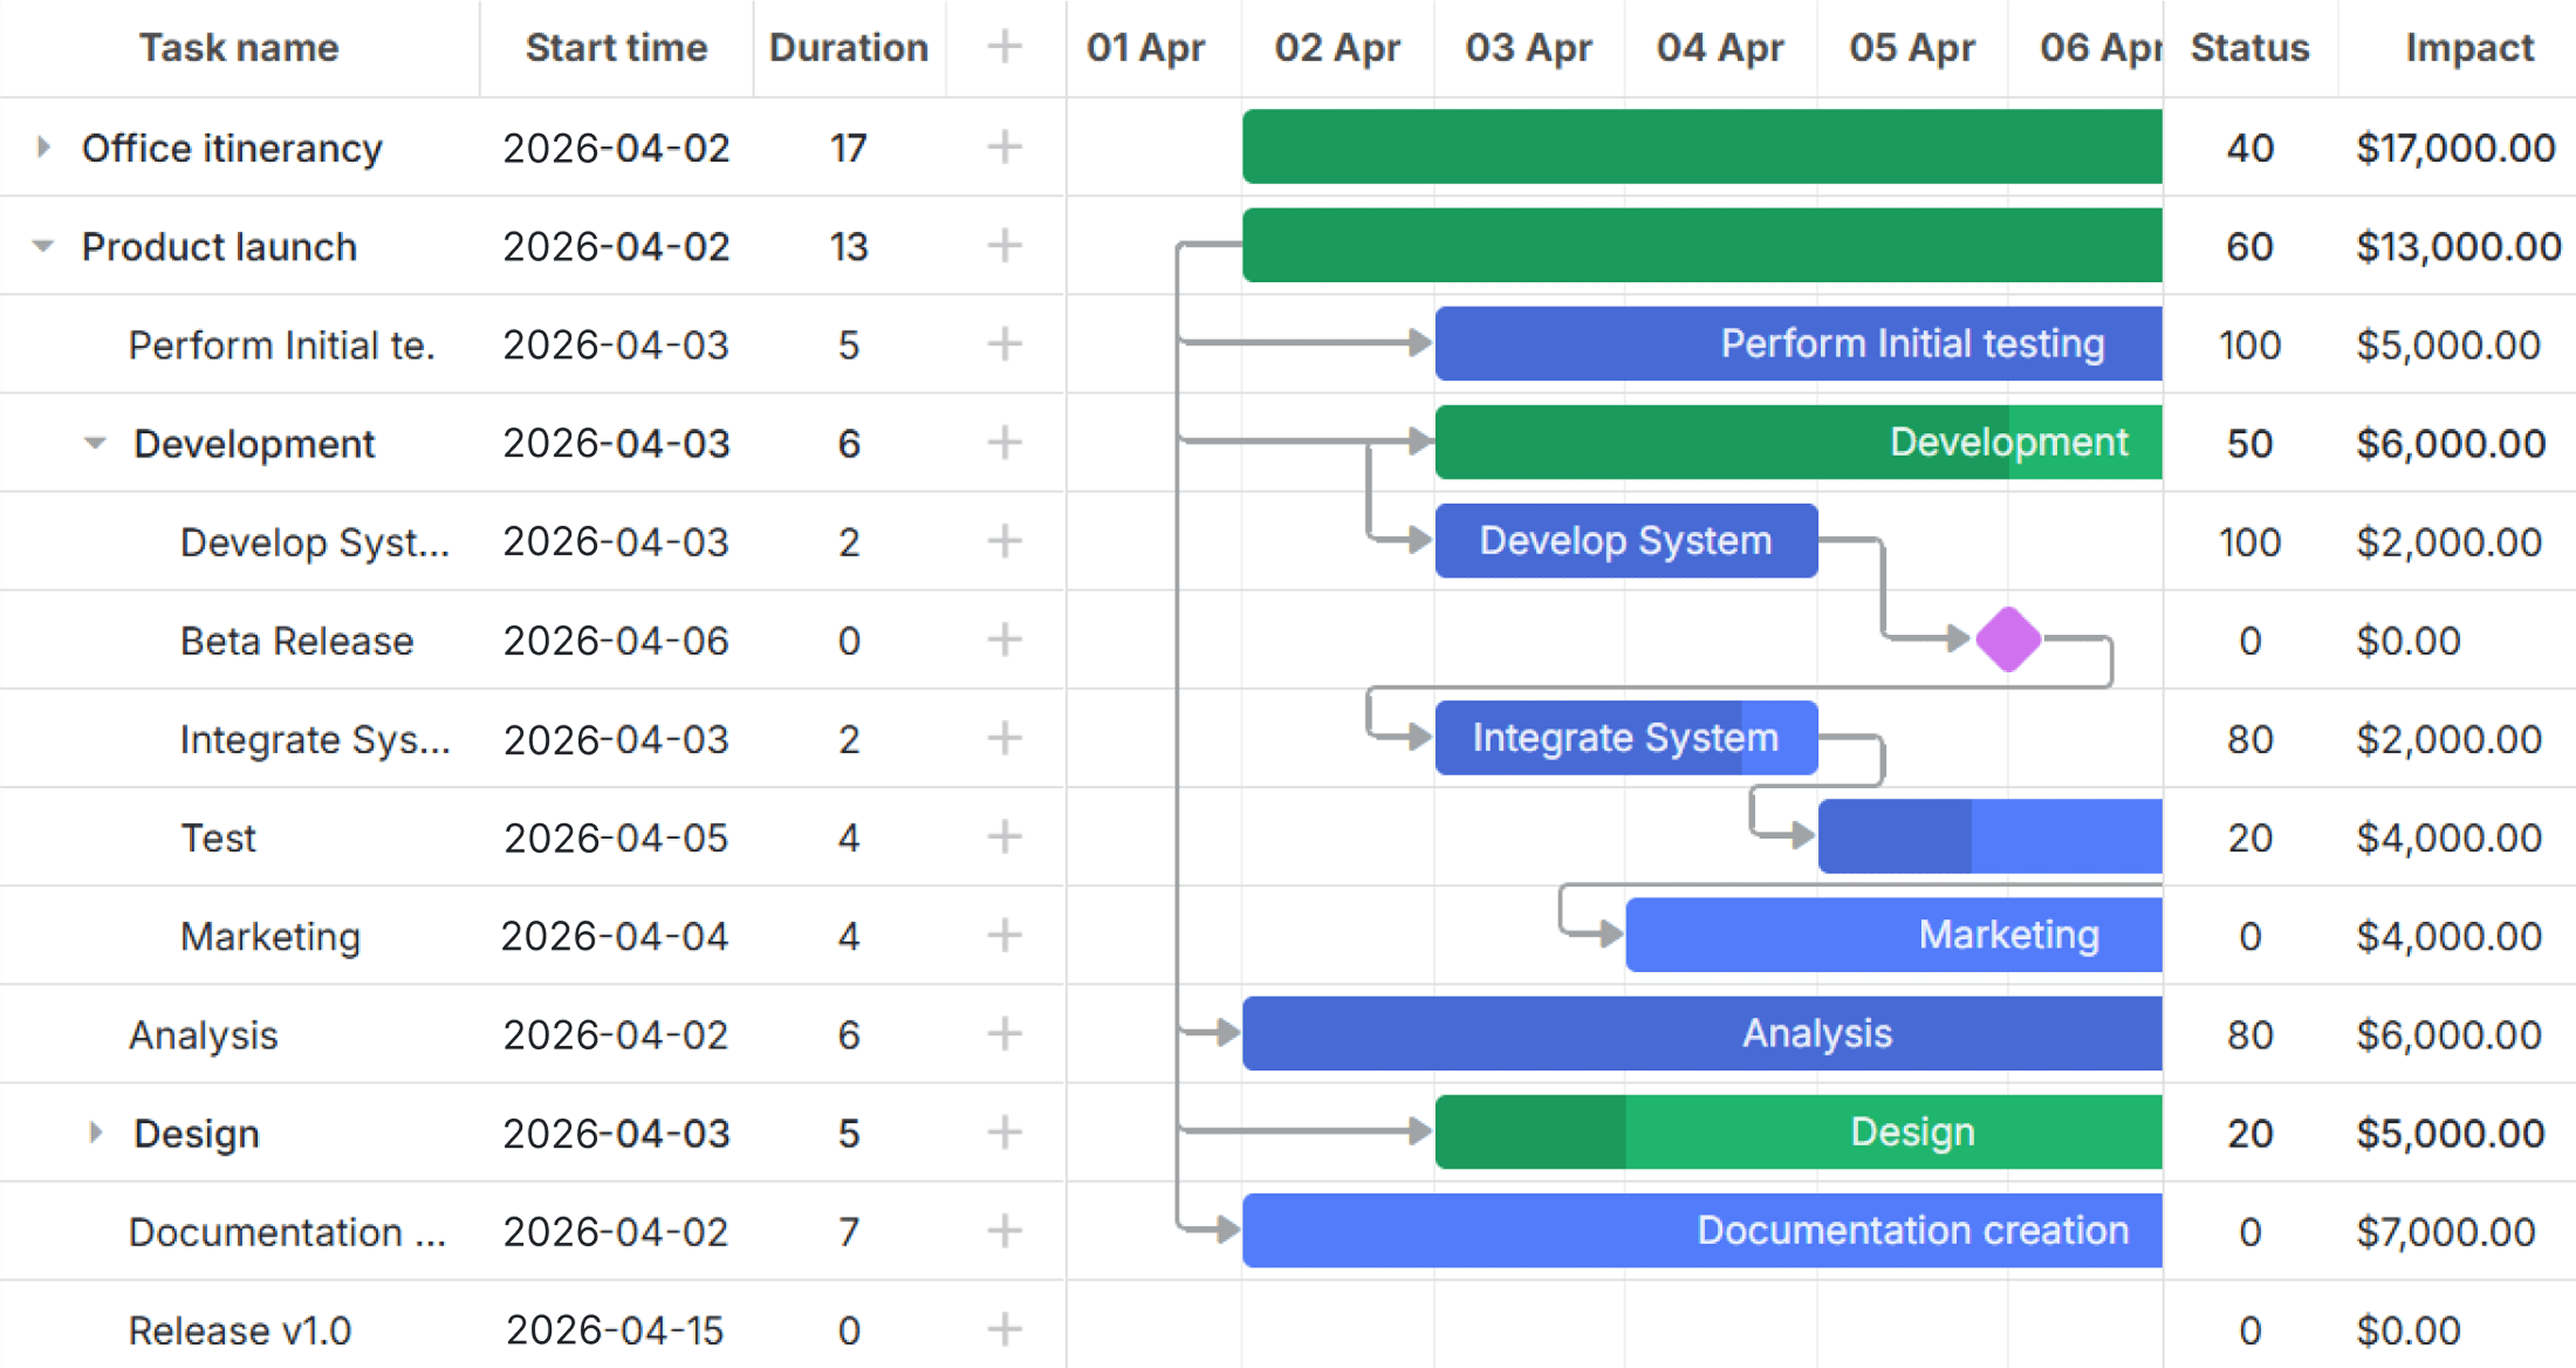The width and height of the screenshot is (2576, 1368).
Task: Sort by Start time column header
Action: (616, 48)
